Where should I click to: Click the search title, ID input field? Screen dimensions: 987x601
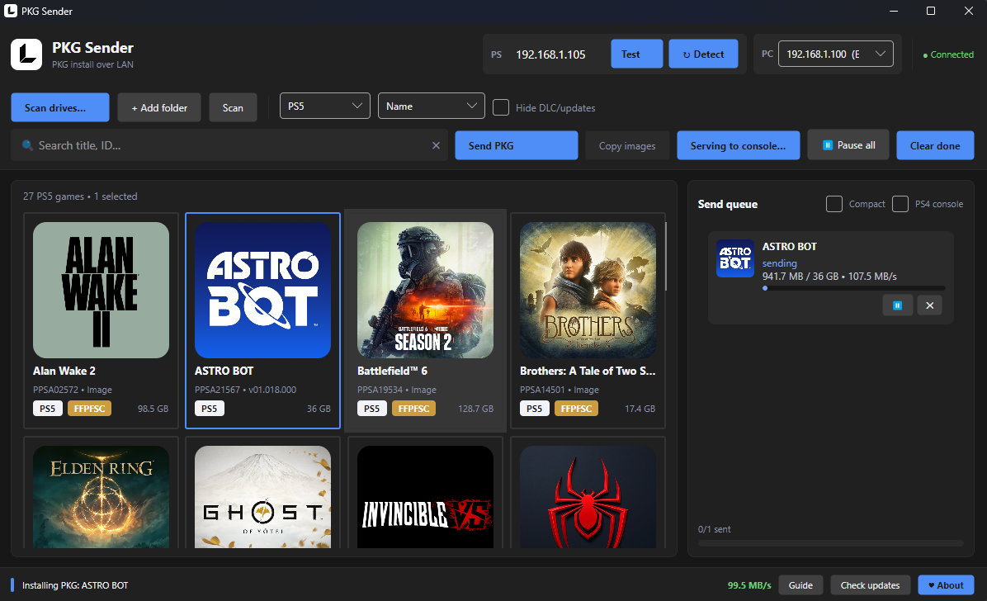point(229,145)
